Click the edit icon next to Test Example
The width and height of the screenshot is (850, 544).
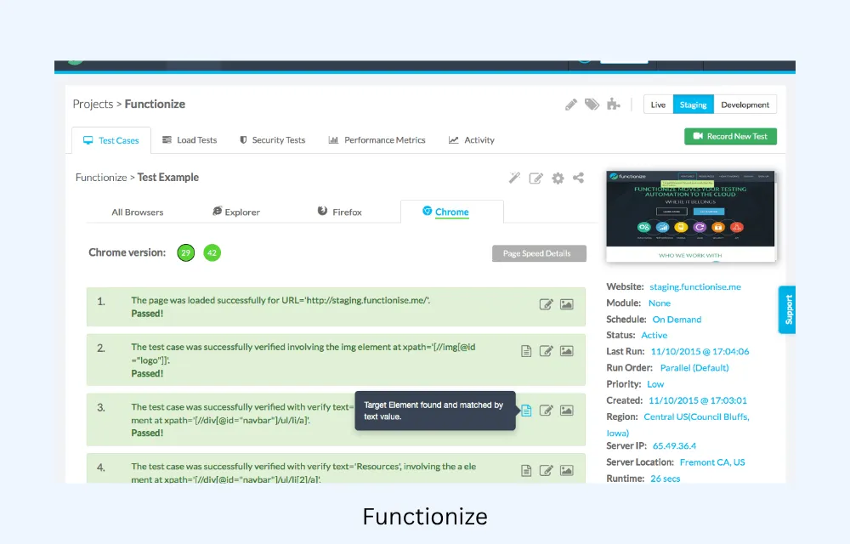point(535,178)
